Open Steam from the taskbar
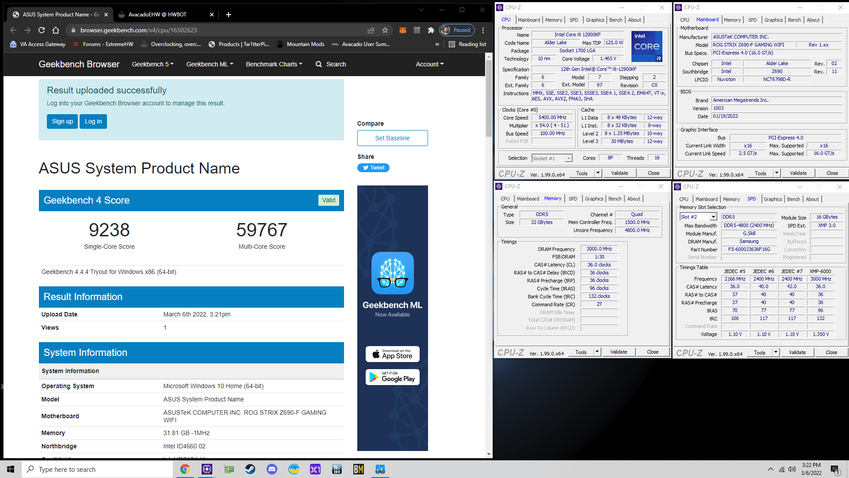The image size is (849, 478). 250,469
